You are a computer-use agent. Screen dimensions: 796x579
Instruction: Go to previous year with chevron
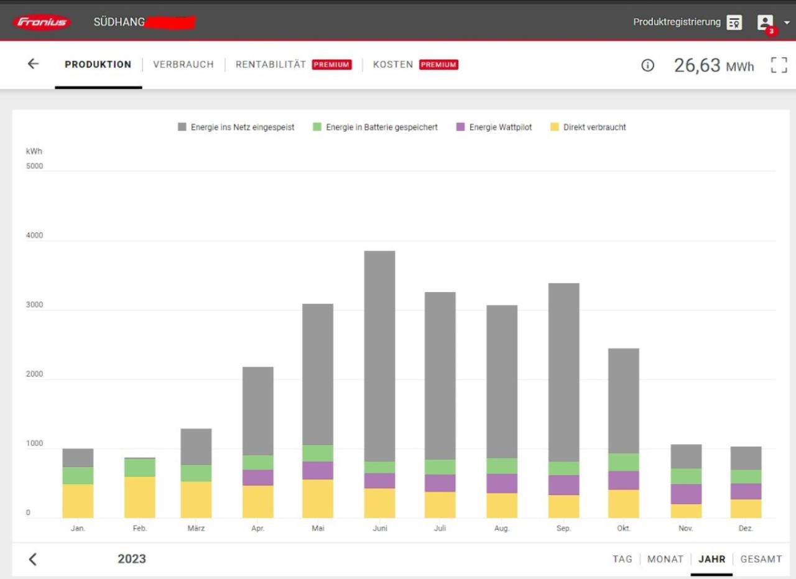(x=33, y=559)
